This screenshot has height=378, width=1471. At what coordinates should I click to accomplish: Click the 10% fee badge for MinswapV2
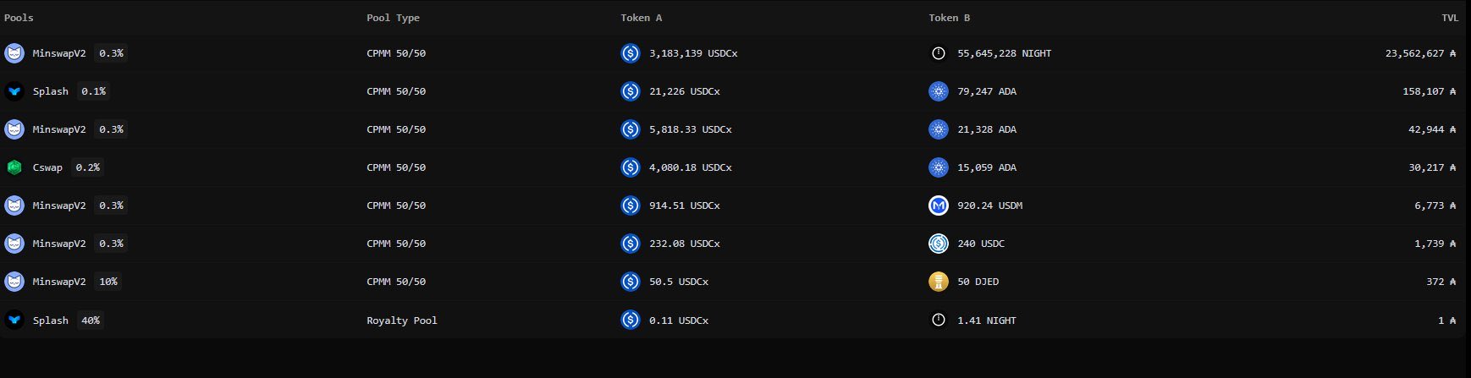click(x=108, y=282)
